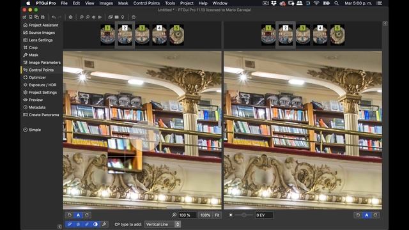Rotate right image counterclockwise
This screenshot has height=230, width=409.
[358, 215]
